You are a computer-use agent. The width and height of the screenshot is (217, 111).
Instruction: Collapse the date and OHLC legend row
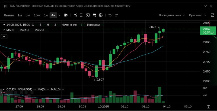4,25
